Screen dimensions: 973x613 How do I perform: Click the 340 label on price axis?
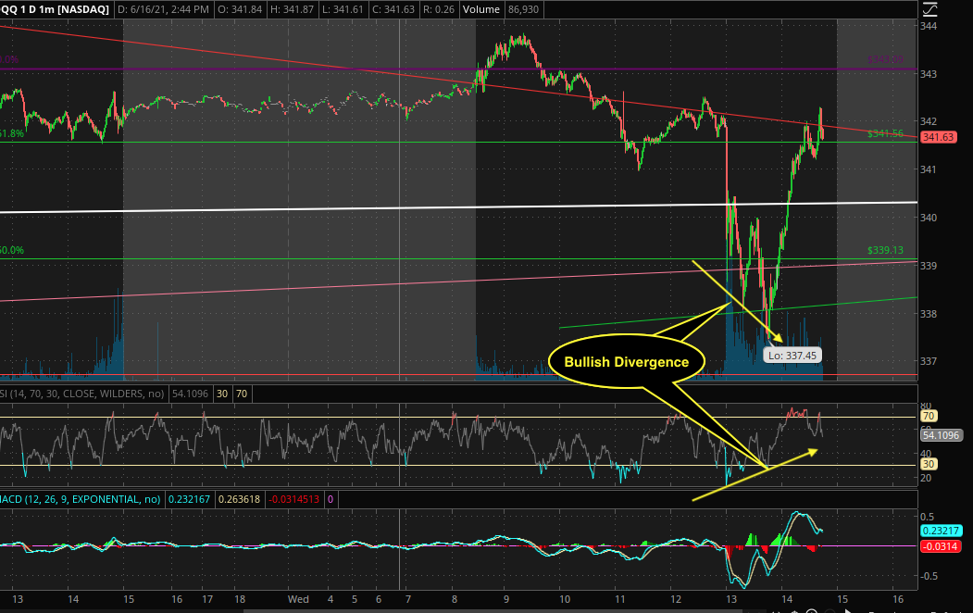click(929, 218)
